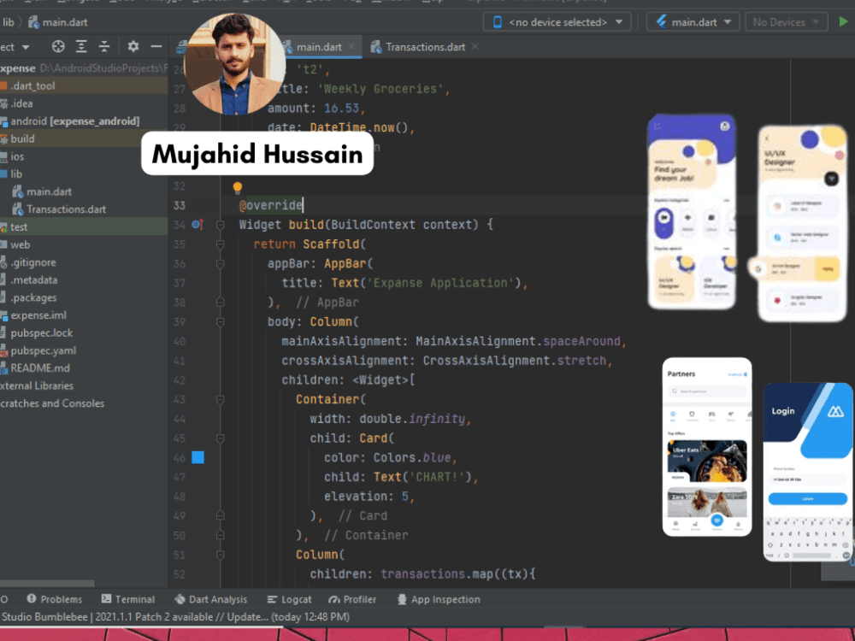Launch the Profiler tool window
Image resolution: width=855 pixels, height=641 pixels.
coord(352,599)
